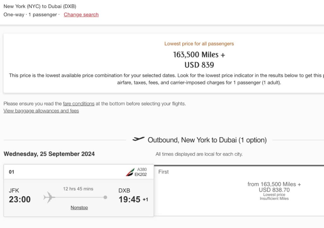Image resolution: width=324 pixels, height=228 pixels.
Task: Click the Wednesday, 25 September 2024 date heading
Action: pos(49,154)
